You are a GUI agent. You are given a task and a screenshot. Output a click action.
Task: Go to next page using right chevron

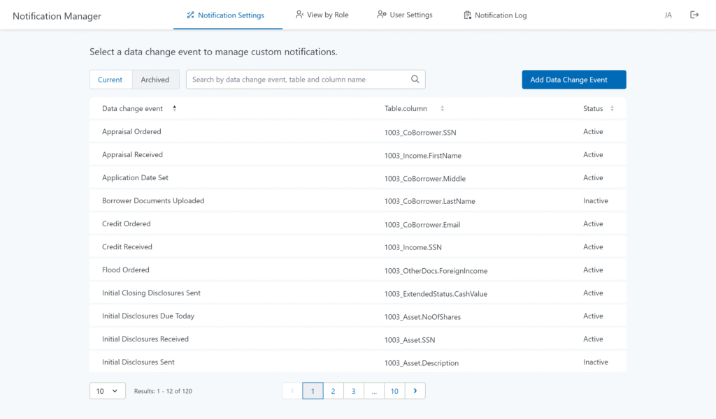tap(415, 391)
